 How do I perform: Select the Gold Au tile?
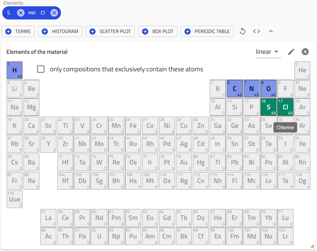(x=184, y=162)
